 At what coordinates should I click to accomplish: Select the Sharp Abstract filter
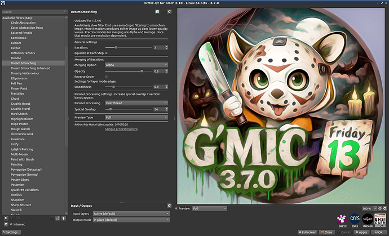[x=21, y=205]
